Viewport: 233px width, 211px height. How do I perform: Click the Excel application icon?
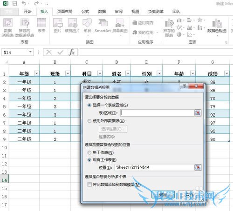[6, 3]
